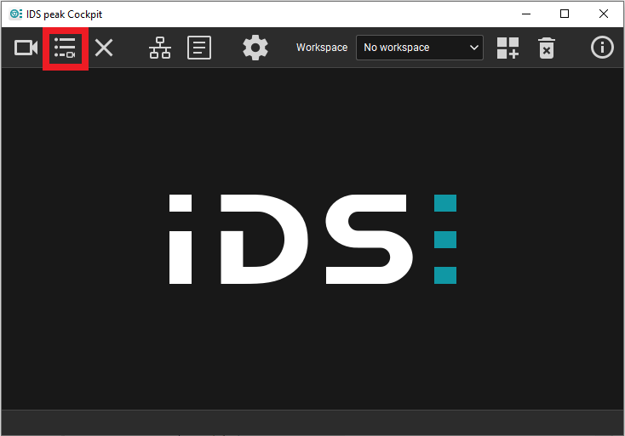Minimize the IDS peak Cockpit window
The width and height of the screenshot is (625, 436).
click(x=526, y=14)
